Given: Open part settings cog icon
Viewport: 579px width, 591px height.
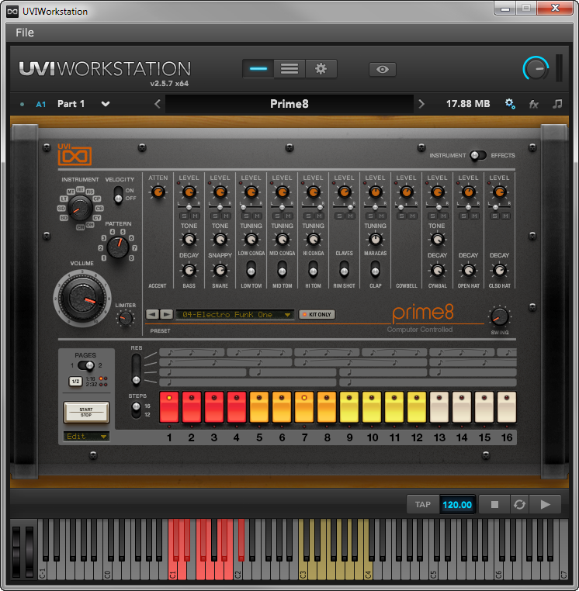Looking at the screenshot, I should [510, 104].
